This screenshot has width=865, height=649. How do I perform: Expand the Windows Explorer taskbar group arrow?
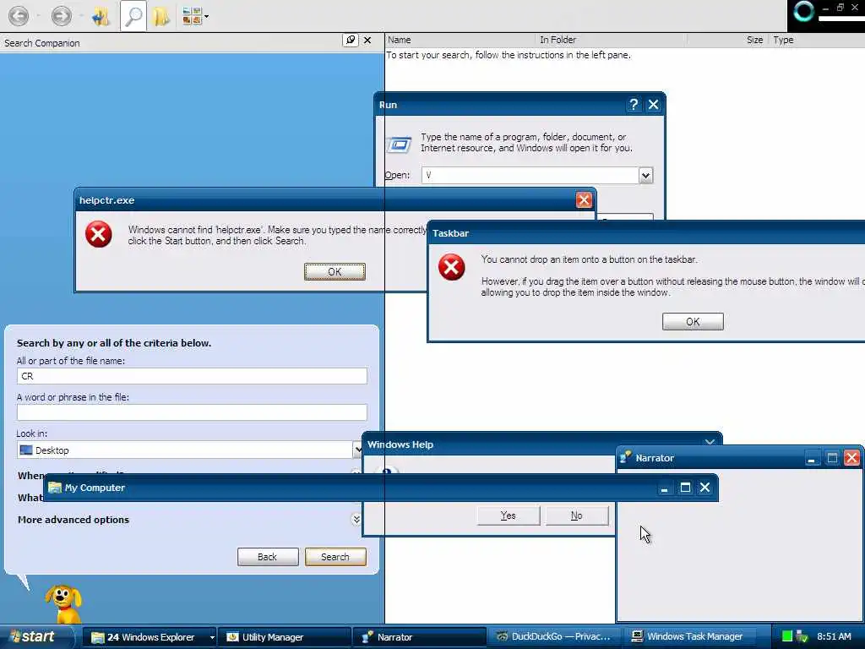[x=212, y=637]
